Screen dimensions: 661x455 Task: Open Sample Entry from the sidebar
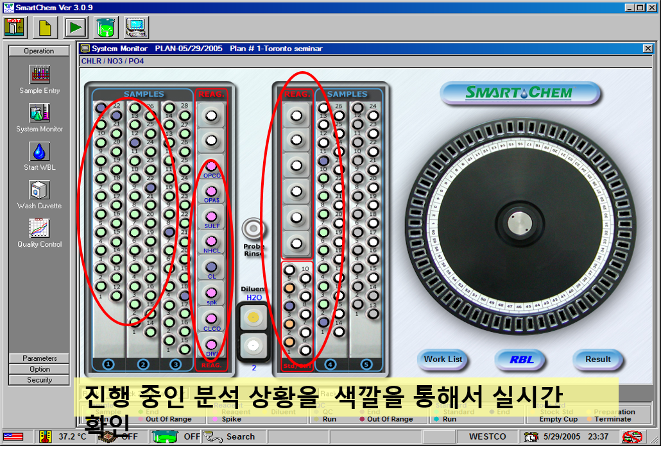tap(40, 75)
